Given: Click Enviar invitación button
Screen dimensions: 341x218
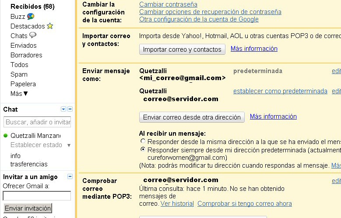Looking at the screenshot, I should [28, 208].
